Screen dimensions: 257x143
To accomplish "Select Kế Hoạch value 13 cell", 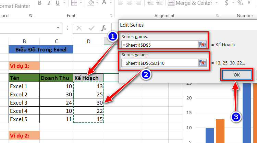I will pyautogui.click(x=88, y=86).
